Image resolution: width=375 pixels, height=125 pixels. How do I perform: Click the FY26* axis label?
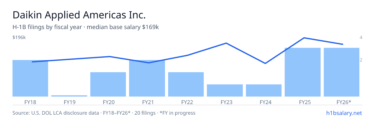pos(344,102)
